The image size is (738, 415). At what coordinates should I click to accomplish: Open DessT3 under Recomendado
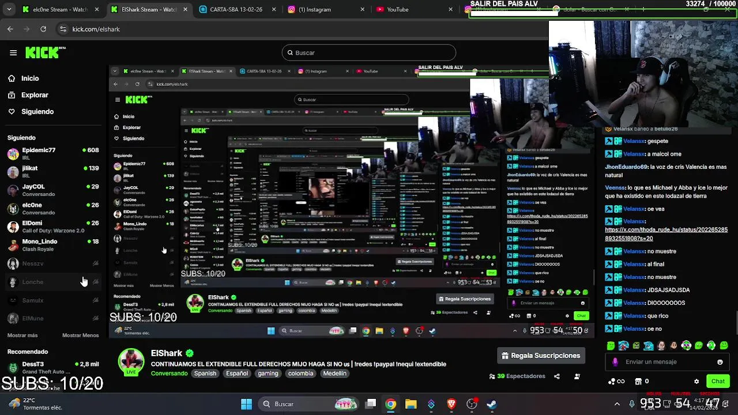(53, 368)
